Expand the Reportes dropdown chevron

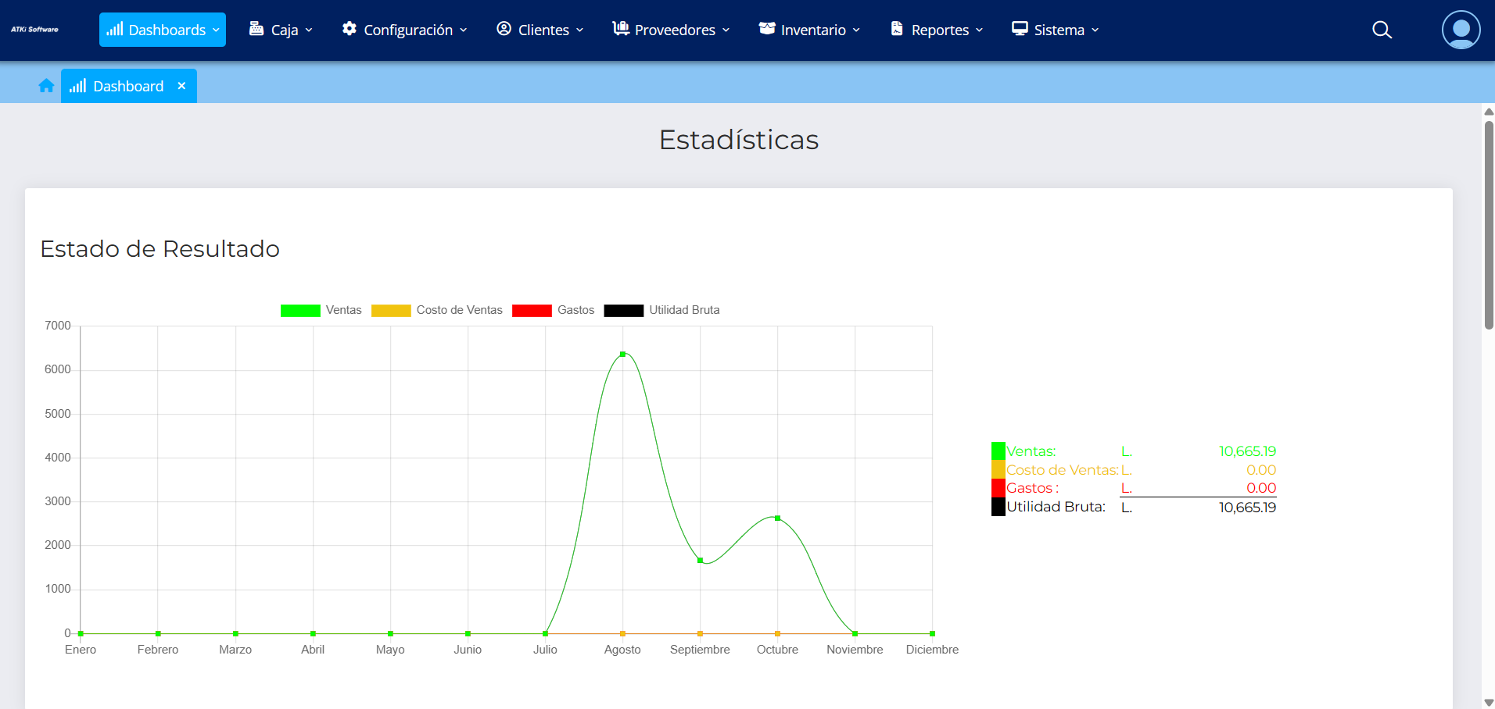[979, 30]
